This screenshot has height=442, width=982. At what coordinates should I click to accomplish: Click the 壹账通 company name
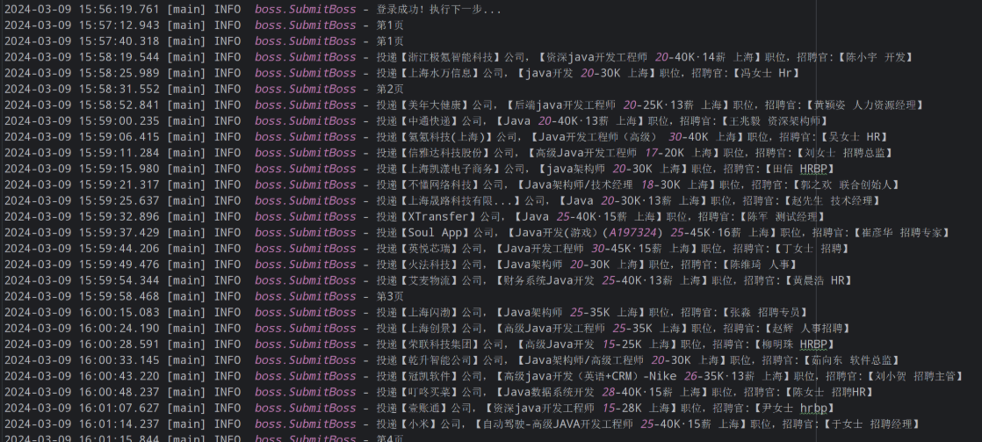pyautogui.click(x=422, y=409)
